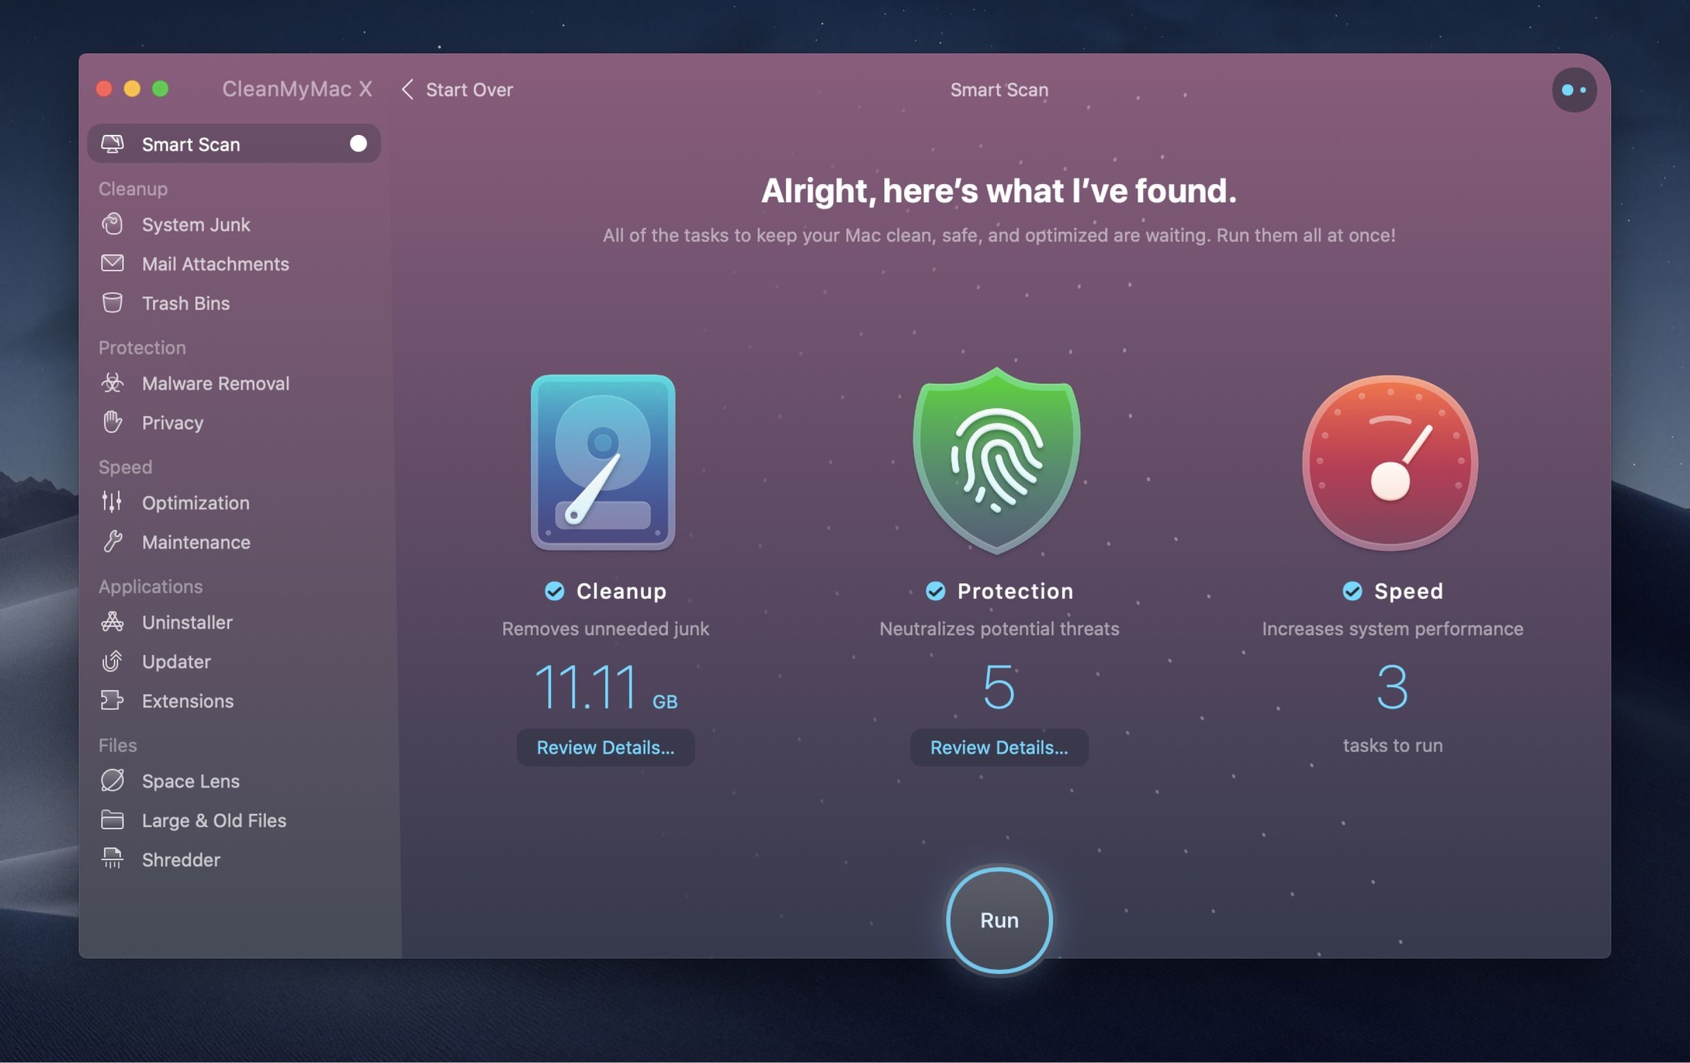Click the Updater arrow icon
The image size is (1690, 1063).
coord(112,661)
